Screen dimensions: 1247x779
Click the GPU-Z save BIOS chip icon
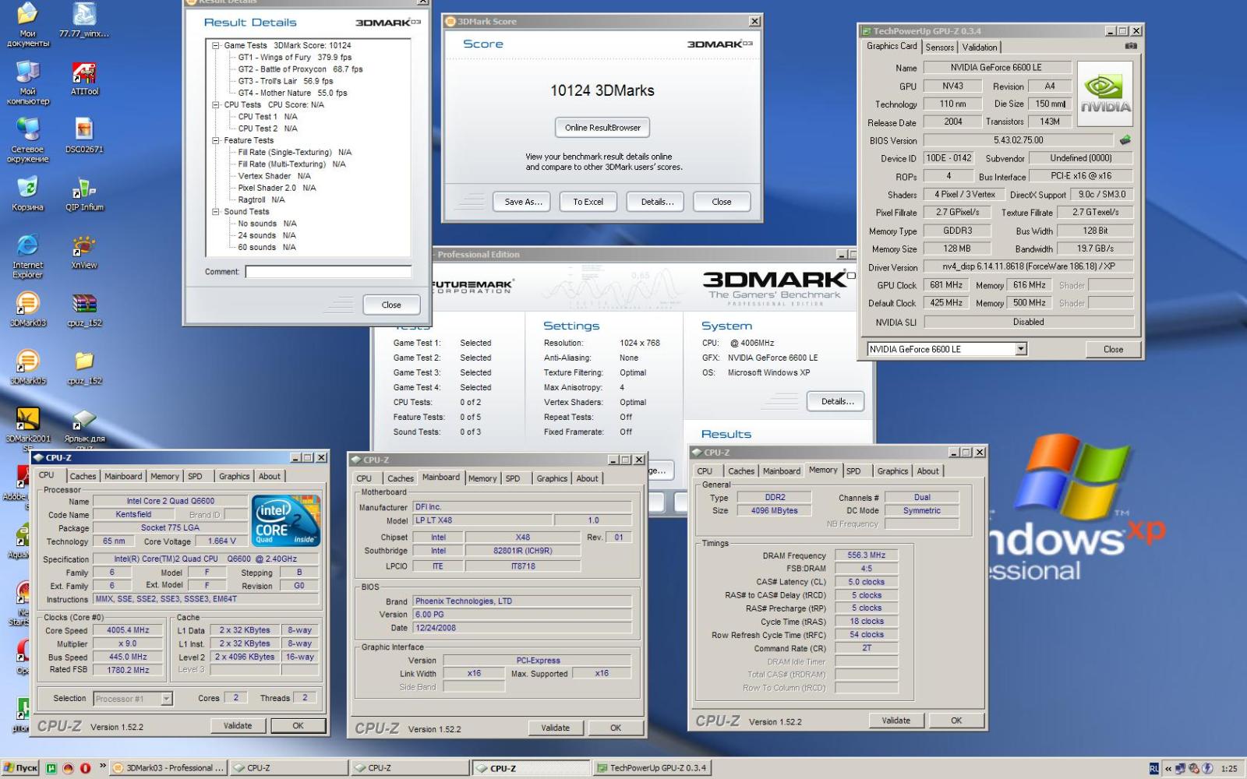click(x=1125, y=140)
